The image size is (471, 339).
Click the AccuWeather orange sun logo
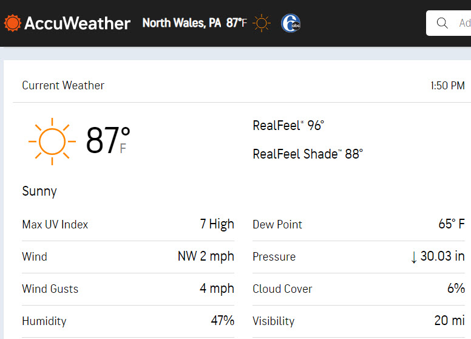(12, 23)
